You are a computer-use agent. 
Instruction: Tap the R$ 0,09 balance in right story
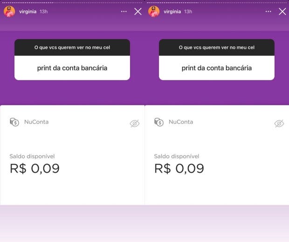click(179, 168)
